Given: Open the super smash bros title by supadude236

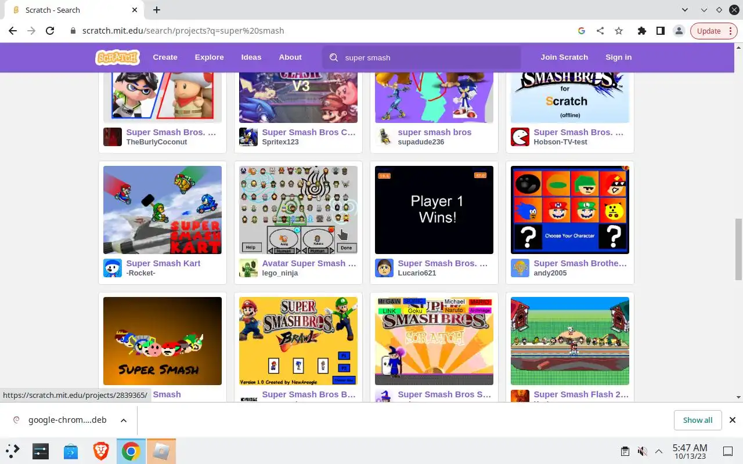Looking at the screenshot, I should pos(435,132).
